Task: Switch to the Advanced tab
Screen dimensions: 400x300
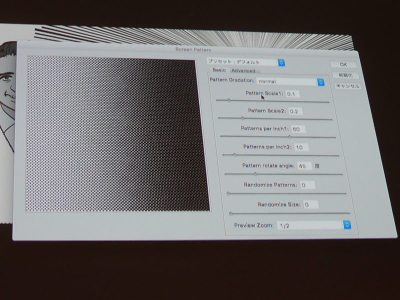Action: pyautogui.click(x=243, y=71)
